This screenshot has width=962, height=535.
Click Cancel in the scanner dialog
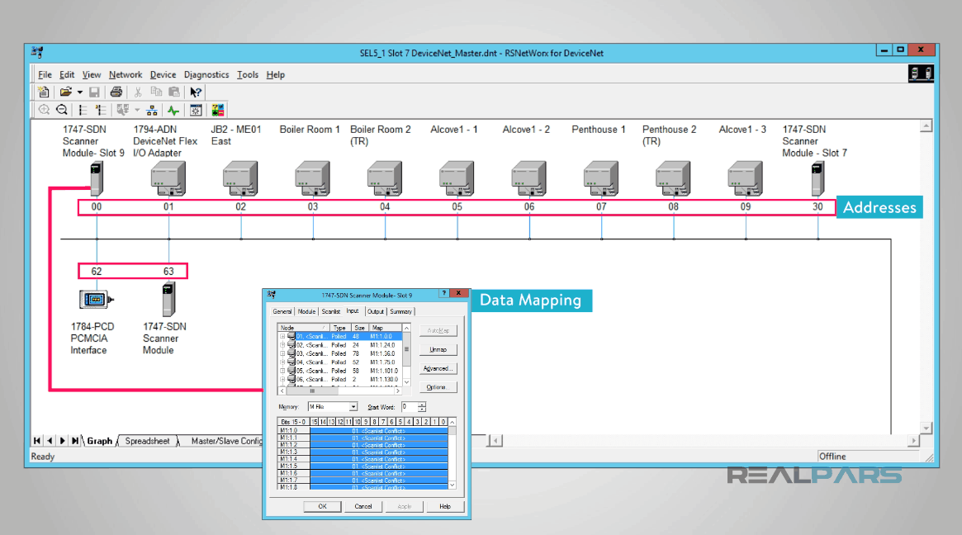tap(363, 507)
